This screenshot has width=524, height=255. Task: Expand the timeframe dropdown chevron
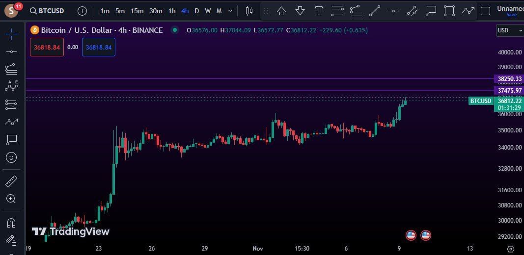[230, 11]
